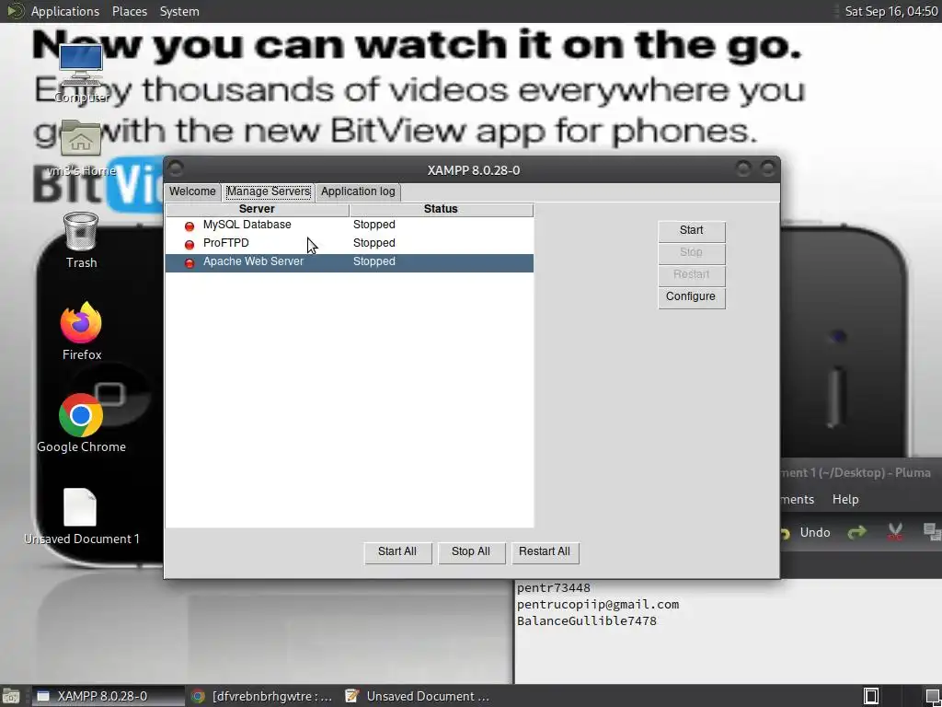Screen dimensions: 942x707
Task: Click the Configure button
Action: coord(692,297)
